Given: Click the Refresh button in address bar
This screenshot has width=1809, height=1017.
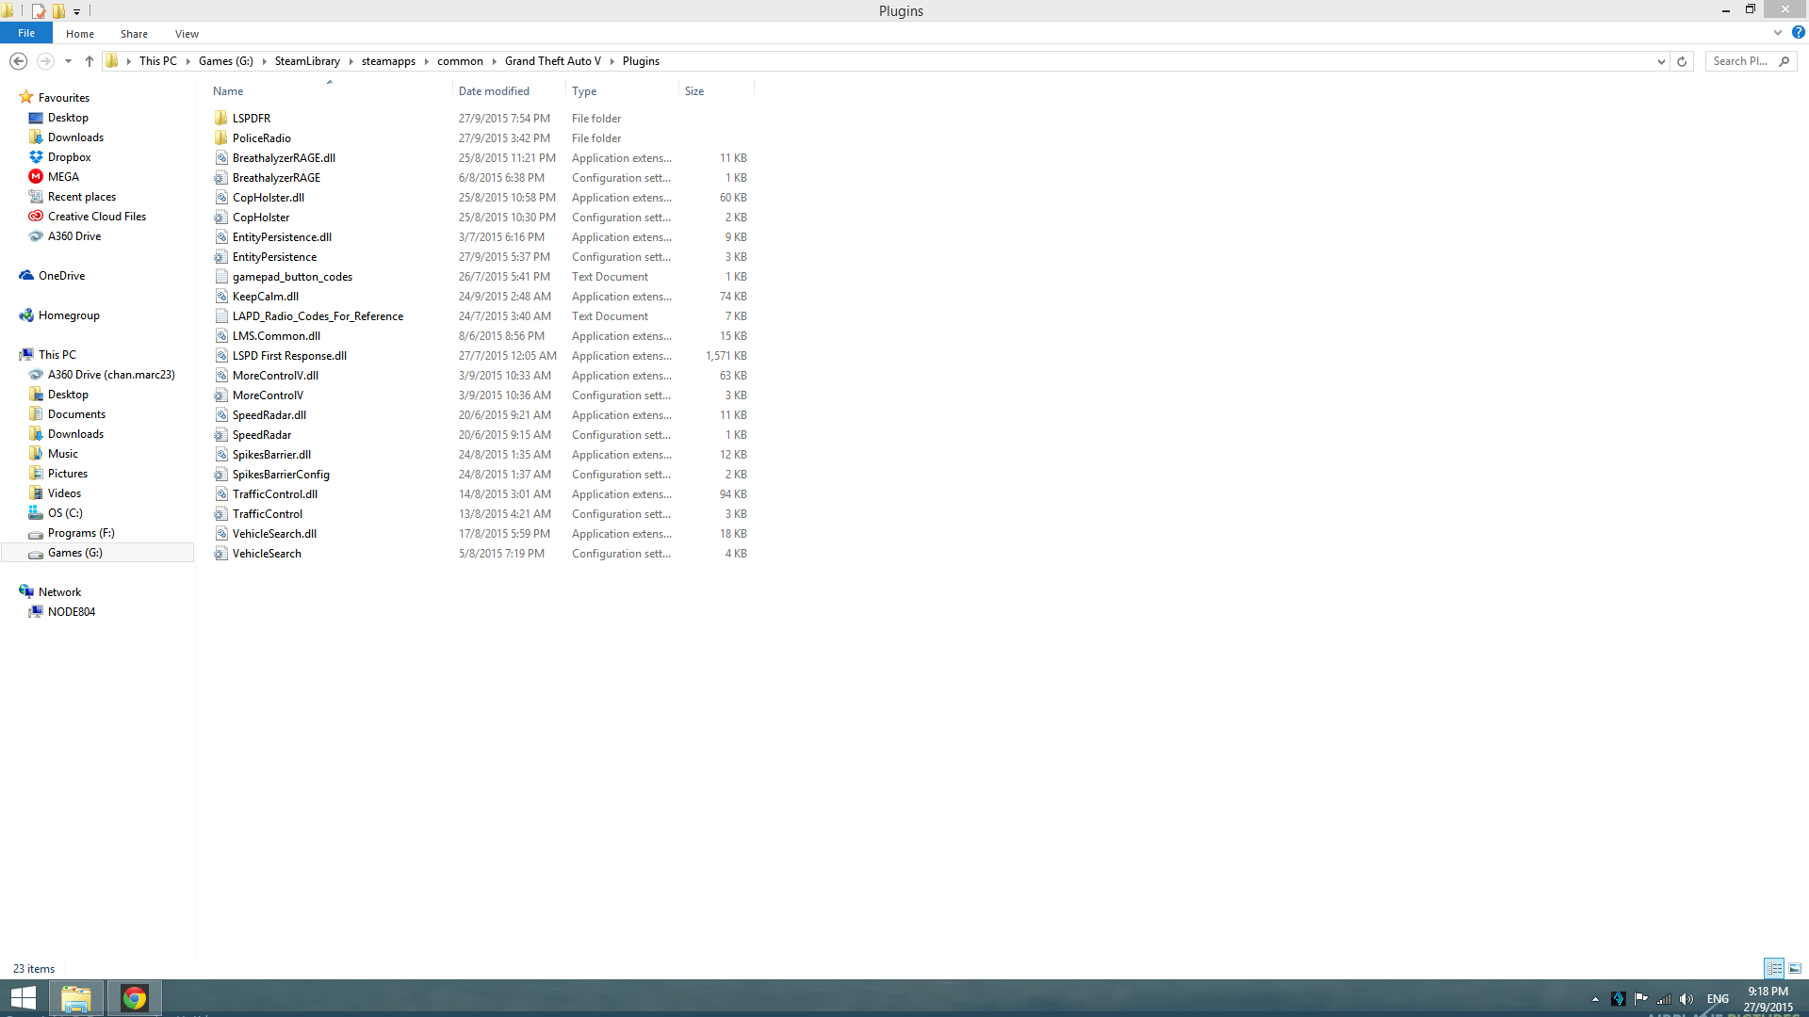Looking at the screenshot, I should [x=1682, y=61].
